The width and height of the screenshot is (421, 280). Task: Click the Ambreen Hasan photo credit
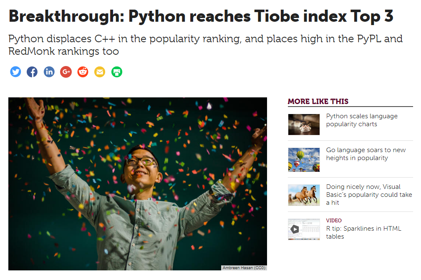coord(244,267)
